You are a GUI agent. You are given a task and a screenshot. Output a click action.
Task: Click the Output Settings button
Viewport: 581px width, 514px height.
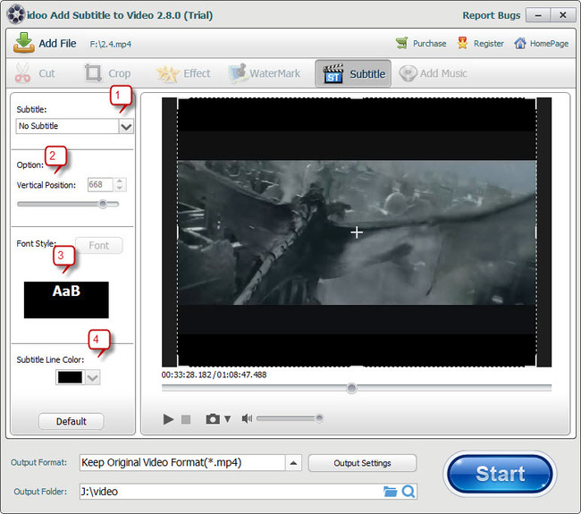pos(362,463)
